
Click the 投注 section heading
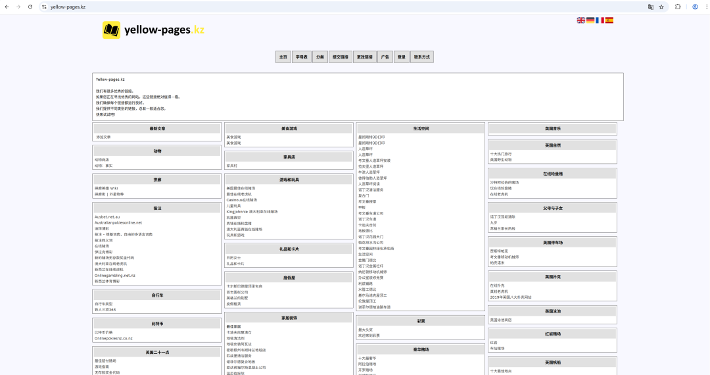coord(157,209)
